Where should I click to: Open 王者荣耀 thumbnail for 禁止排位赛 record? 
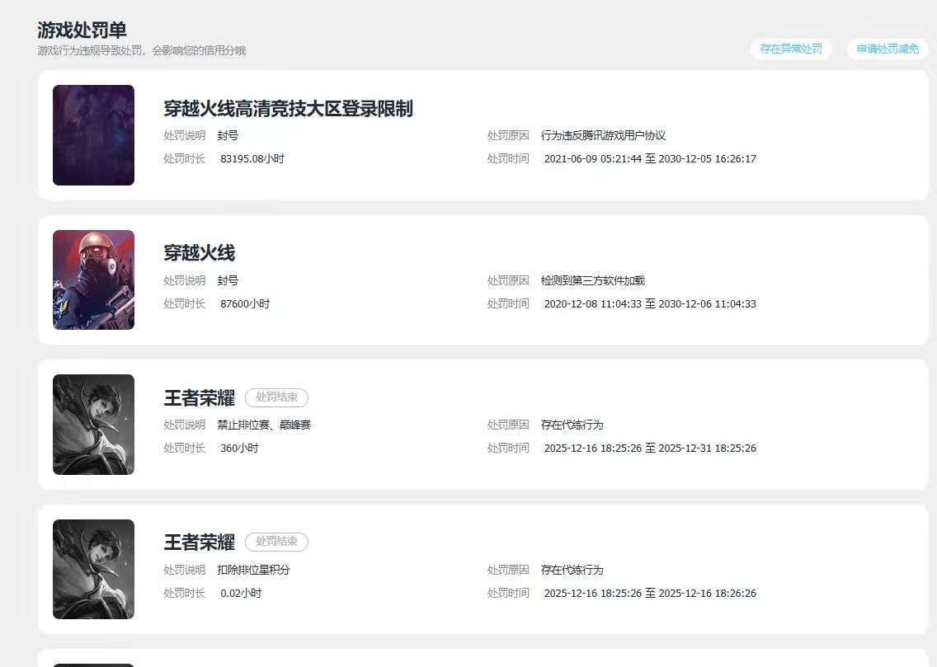tap(93, 425)
